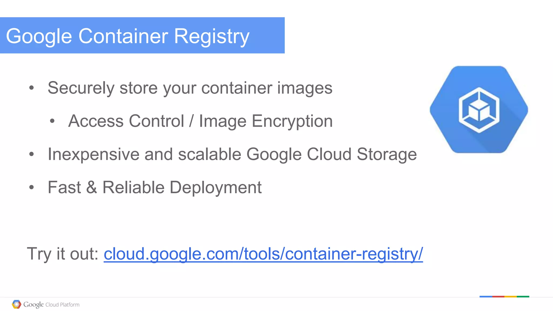
Task: Select the "Google Container Registry" title text
Action: tap(127, 36)
